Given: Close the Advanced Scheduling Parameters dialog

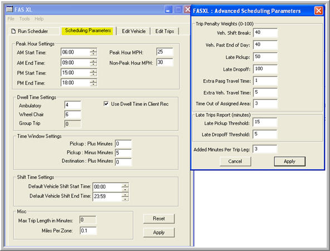Looking at the screenshot, I should [318, 11].
